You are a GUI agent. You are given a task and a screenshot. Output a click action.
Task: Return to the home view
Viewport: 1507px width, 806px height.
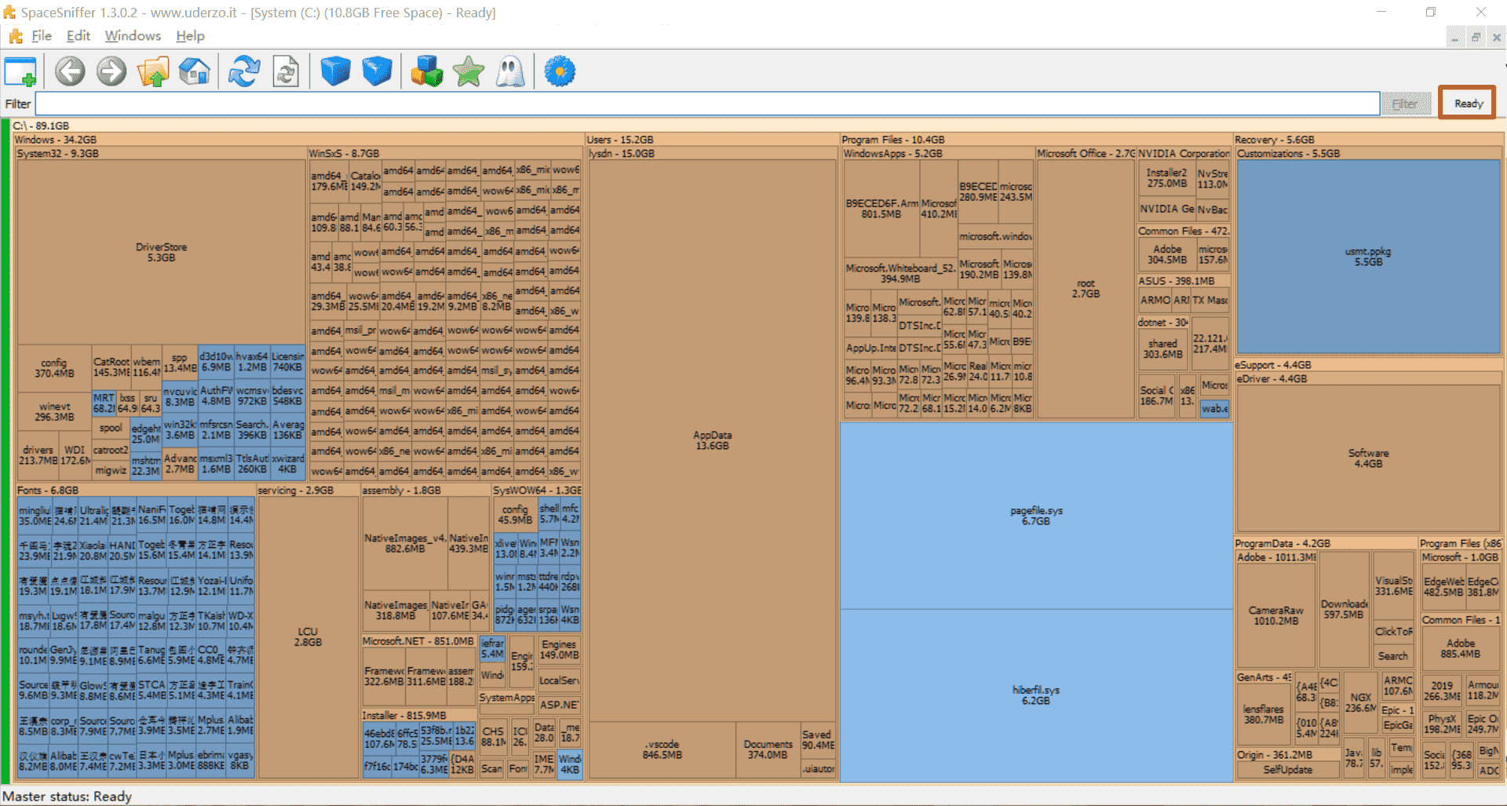click(x=194, y=71)
